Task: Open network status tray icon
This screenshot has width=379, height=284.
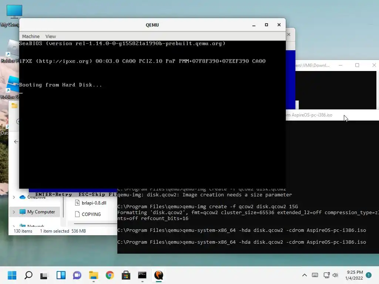Action: [x=326, y=275]
